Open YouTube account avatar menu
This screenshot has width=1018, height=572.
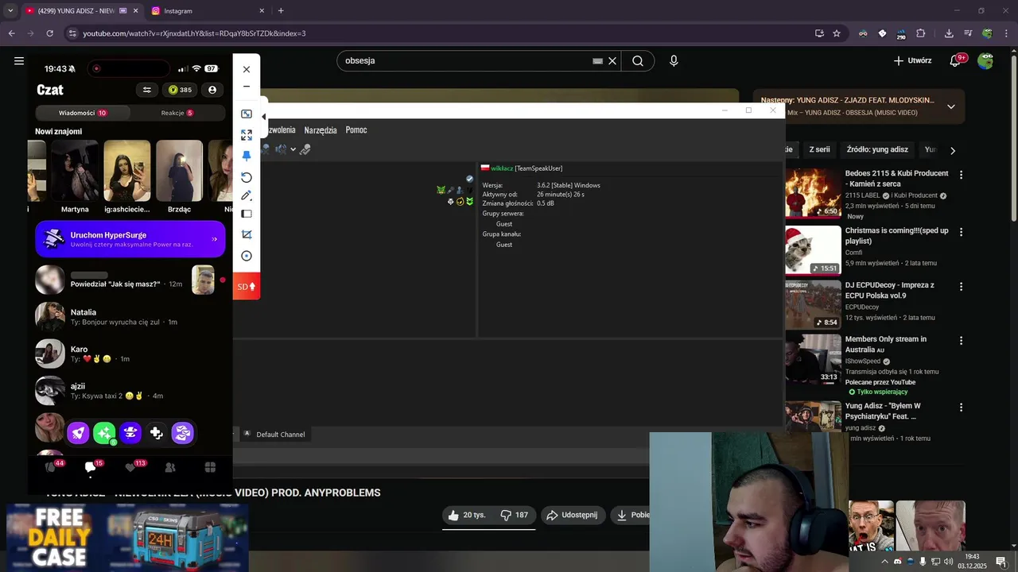tap(985, 60)
